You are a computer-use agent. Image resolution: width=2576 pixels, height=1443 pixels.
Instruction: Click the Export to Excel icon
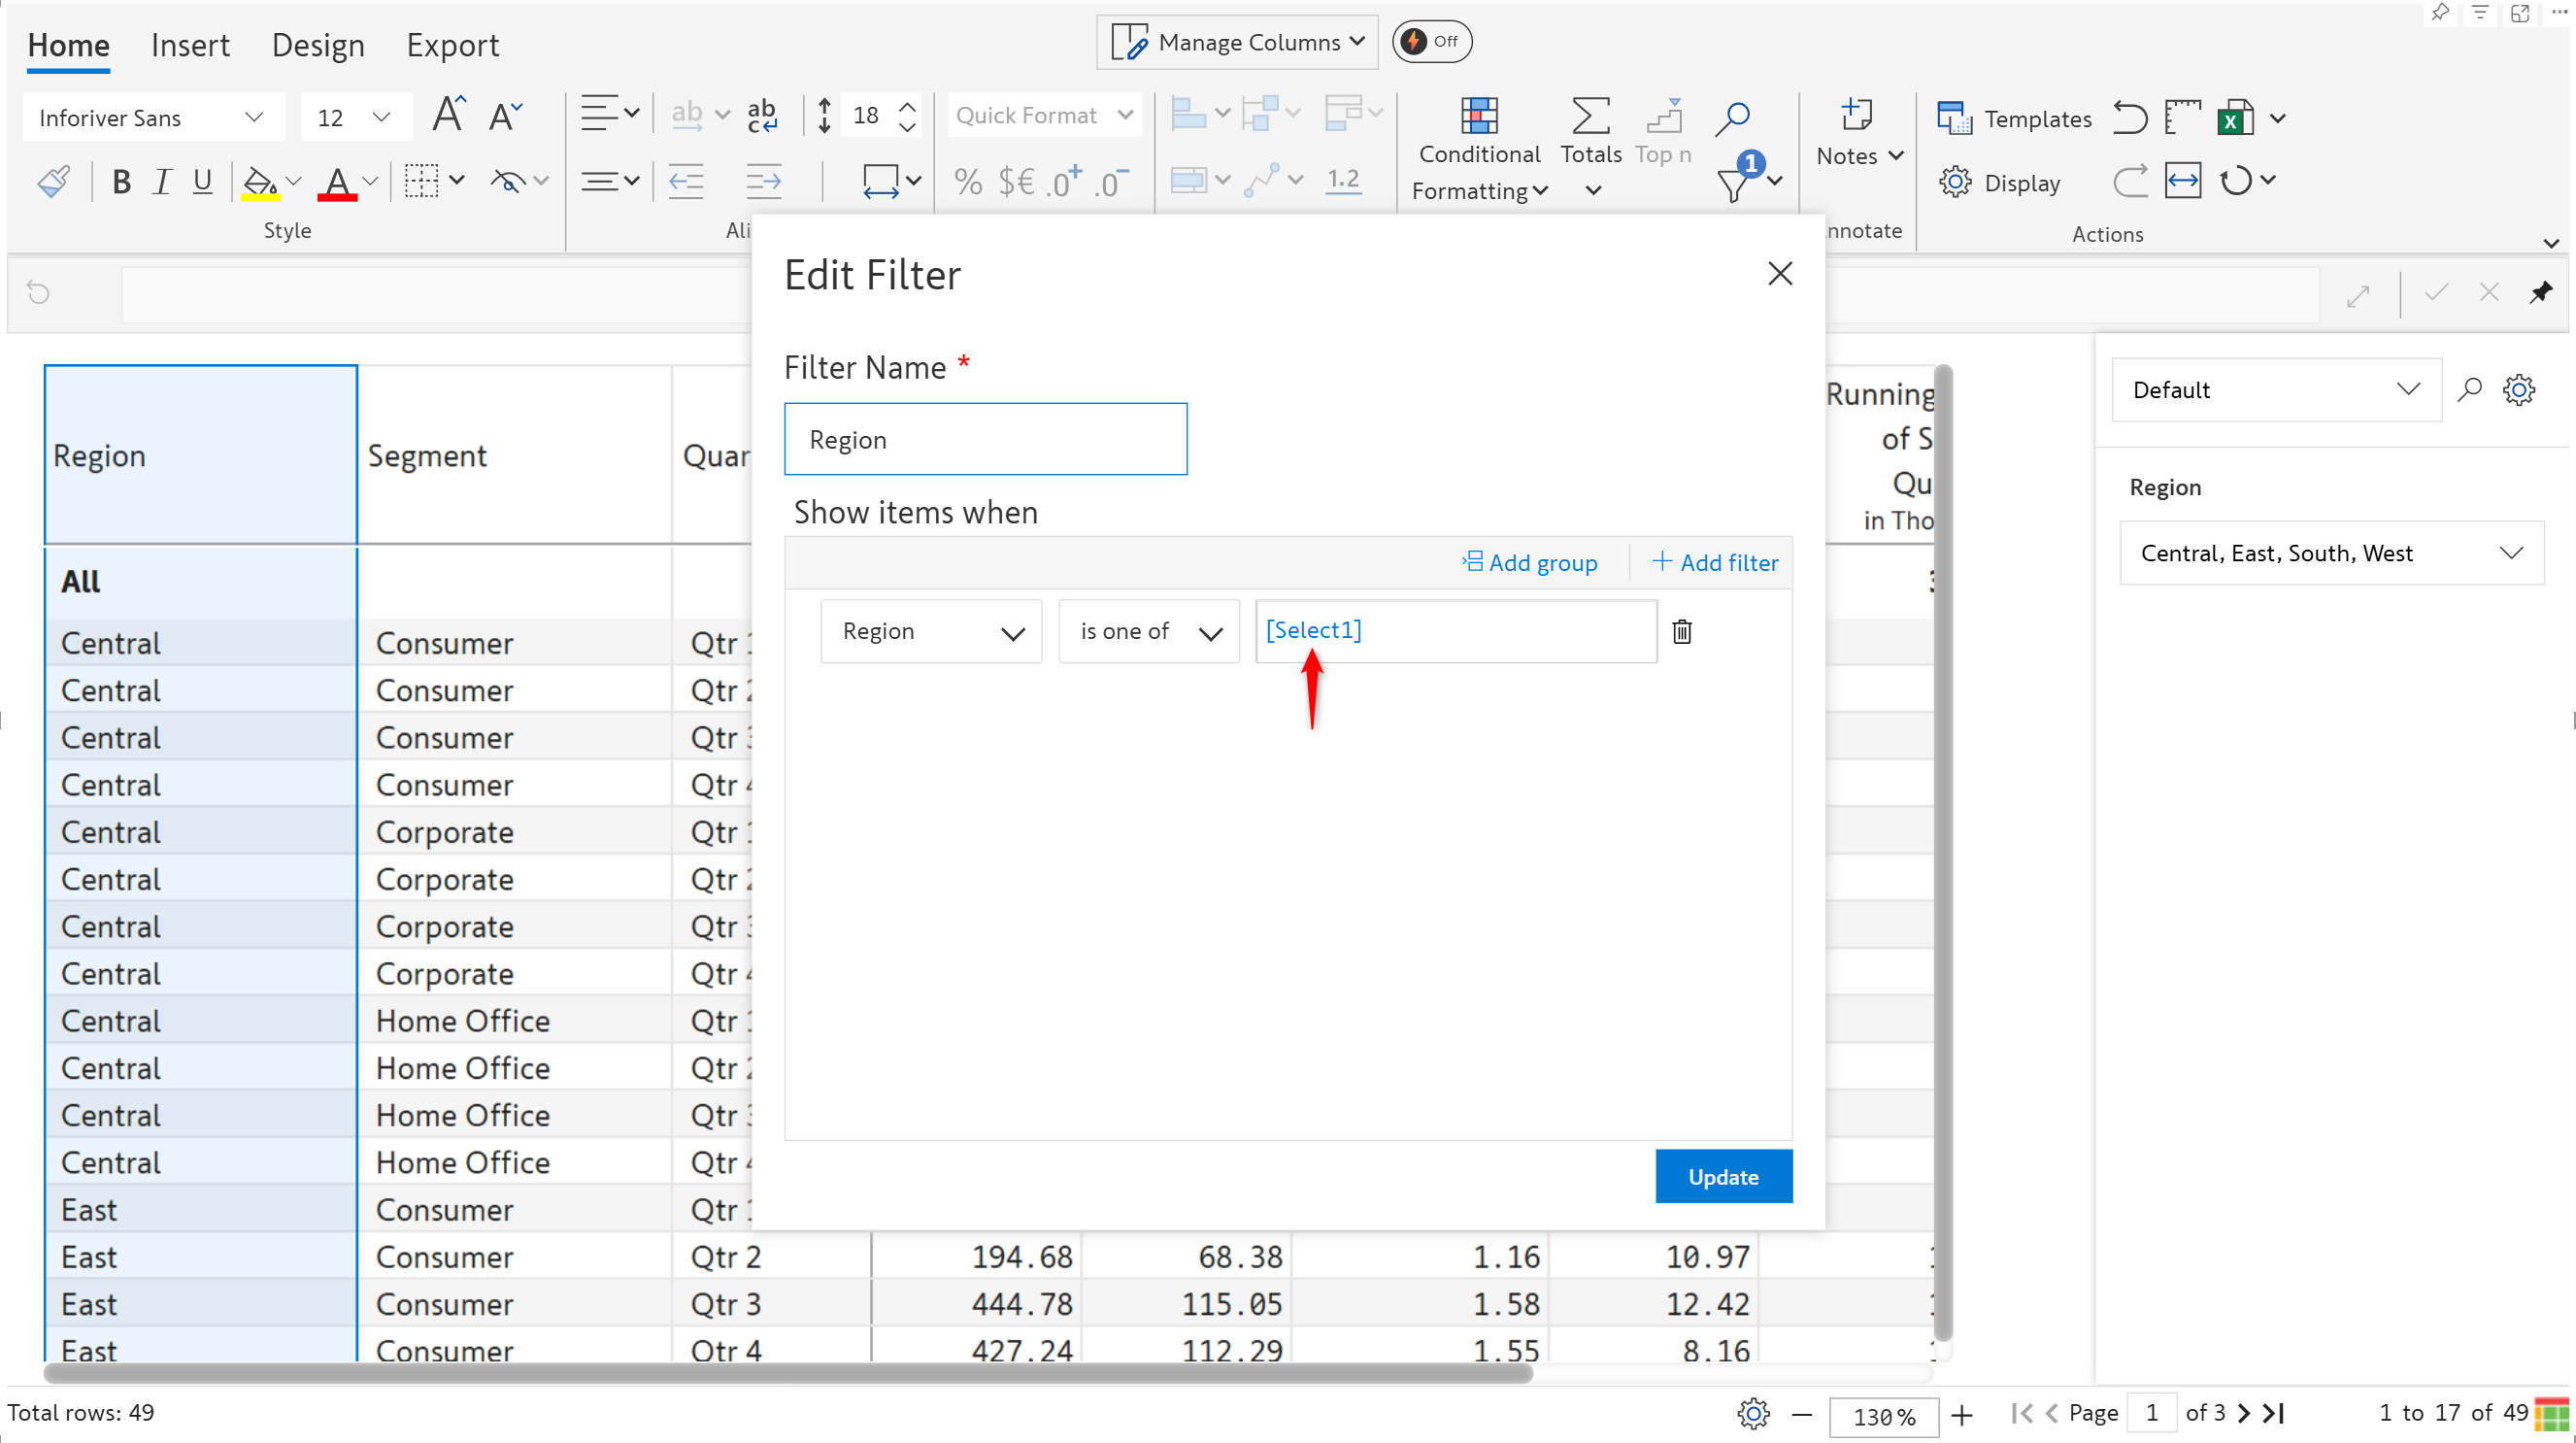point(2235,118)
